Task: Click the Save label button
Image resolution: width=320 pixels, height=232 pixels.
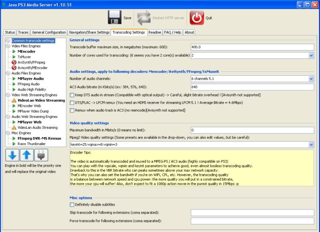Action: [x=127, y=18]
